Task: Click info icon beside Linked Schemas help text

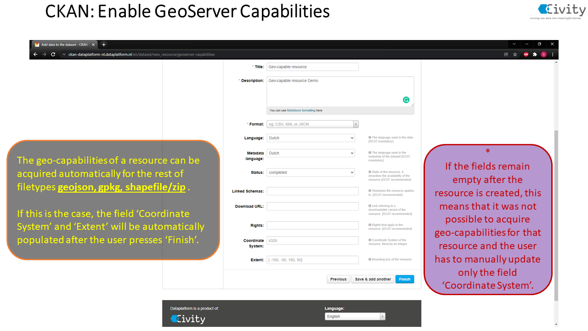Action: 370,190
